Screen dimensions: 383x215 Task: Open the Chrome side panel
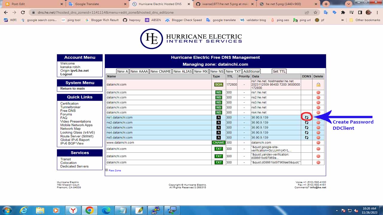360,13
